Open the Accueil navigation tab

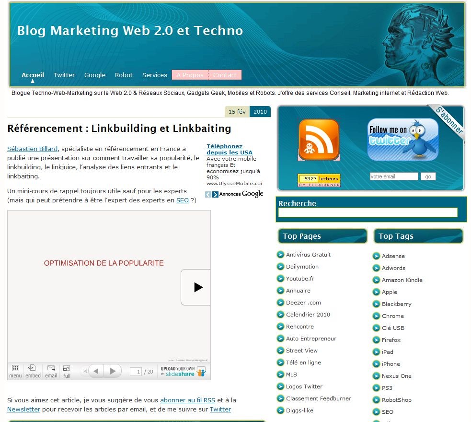[33, 75]
